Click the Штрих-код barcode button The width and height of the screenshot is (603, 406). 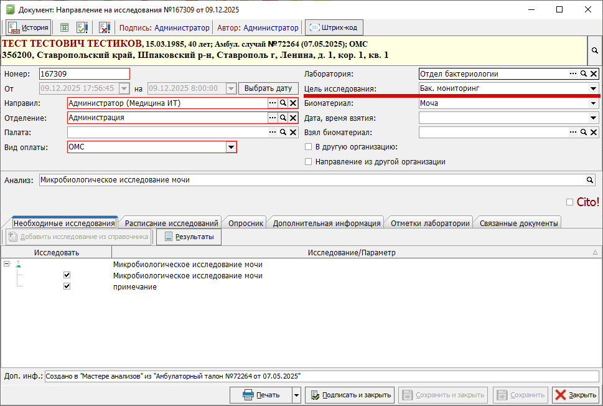334,27
